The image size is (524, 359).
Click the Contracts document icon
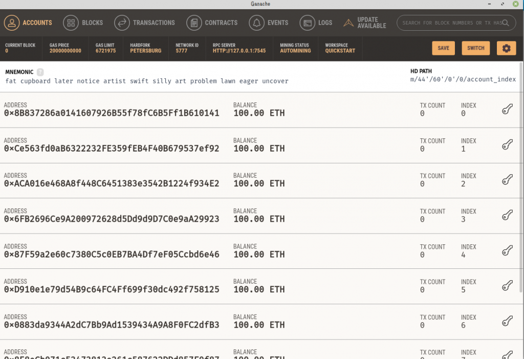[x=194, y=23]
